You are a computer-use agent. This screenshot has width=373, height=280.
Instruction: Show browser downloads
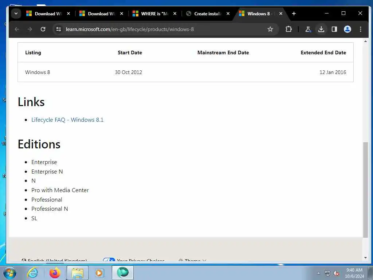click(321, 29)
